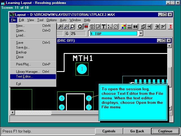Click the zoom in magnifier icon
The width and height of the screenshot is (181, 136).
(x=60, y=27)
